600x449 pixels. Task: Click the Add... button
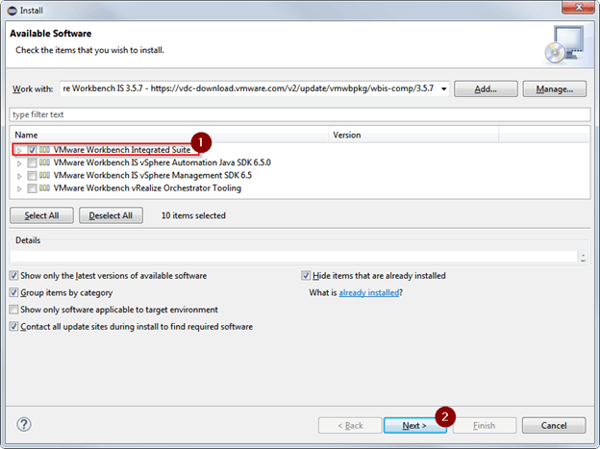tap(486, 88)
